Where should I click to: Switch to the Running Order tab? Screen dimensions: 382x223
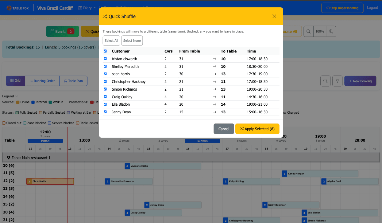[x=42, y=81]
